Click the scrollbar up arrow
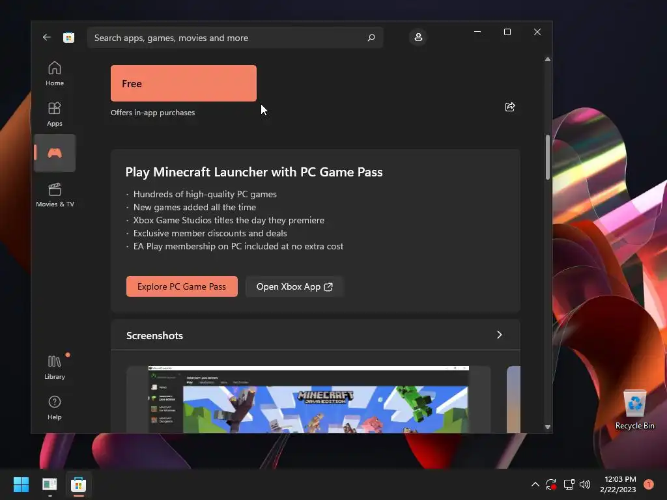Image resolution: width=667 pixels, height=500 pixels. click(x=547, y=59)
